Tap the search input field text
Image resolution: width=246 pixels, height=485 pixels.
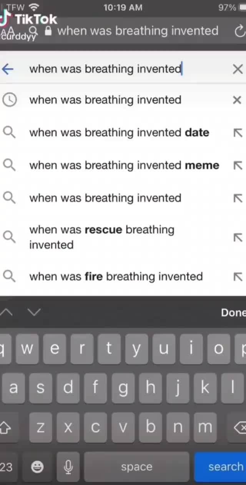point(105,69)
